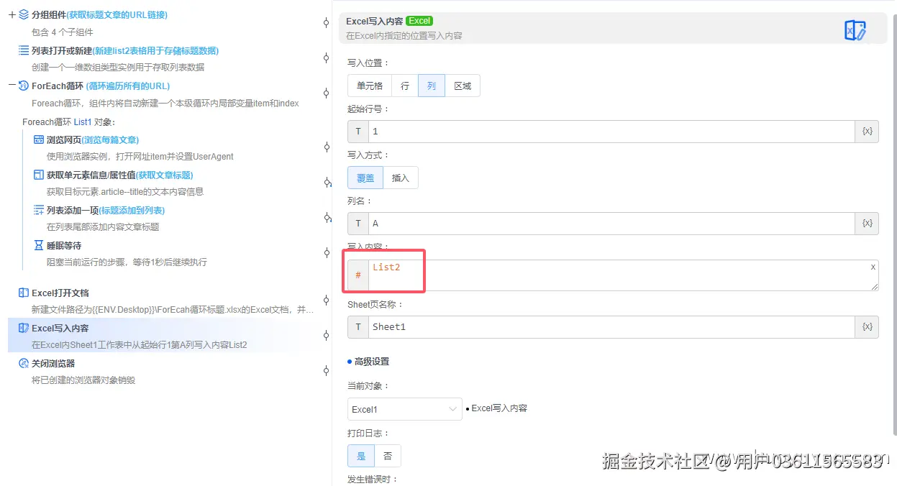Select 行 as the write position

[x=404, y=85]
